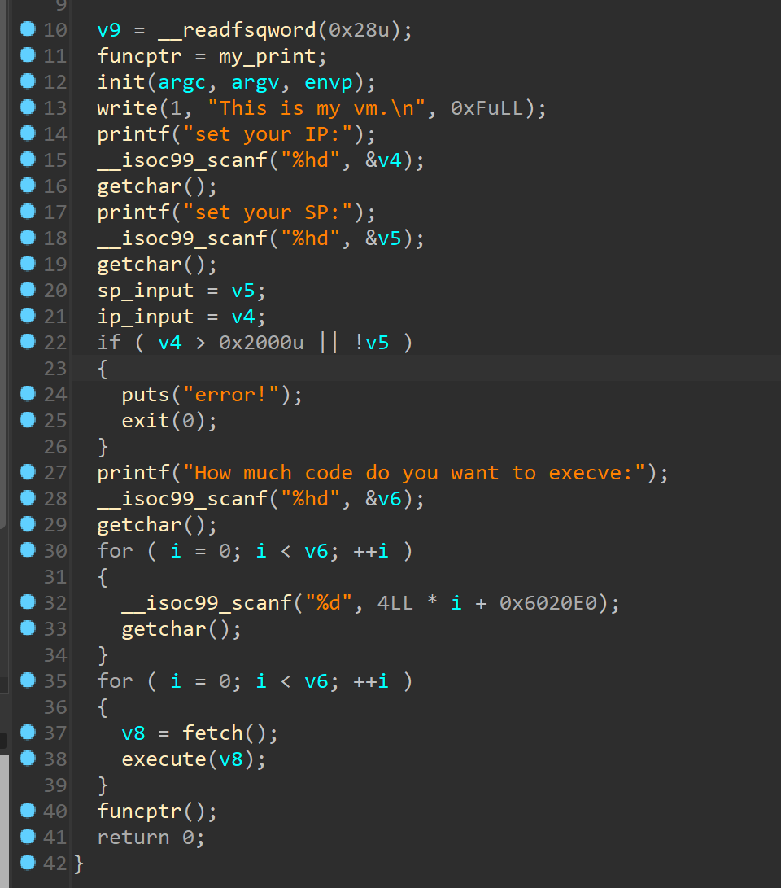This screenshot has width=781, height=888.
Task: Click the !v5 condition on line 22
Action: [371, 343]
